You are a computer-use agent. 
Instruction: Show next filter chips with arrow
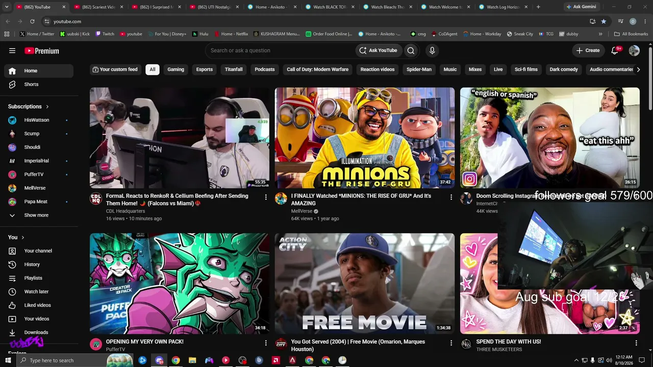pos(638,70)
